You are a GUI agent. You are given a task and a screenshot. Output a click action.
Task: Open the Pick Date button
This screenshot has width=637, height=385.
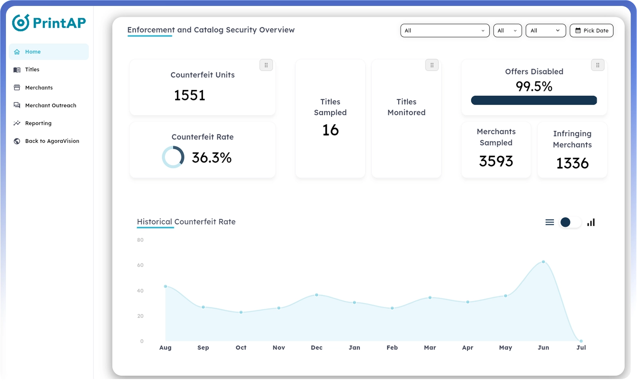(x=591, y=30)
